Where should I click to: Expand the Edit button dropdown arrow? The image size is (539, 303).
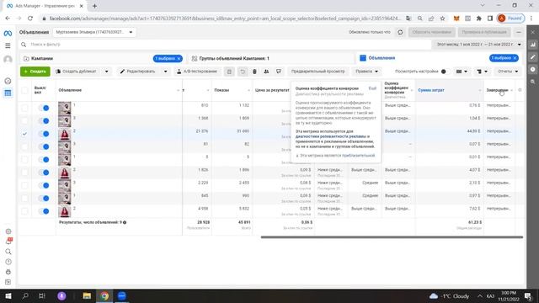pyautogui.click(x=165, y=72)
